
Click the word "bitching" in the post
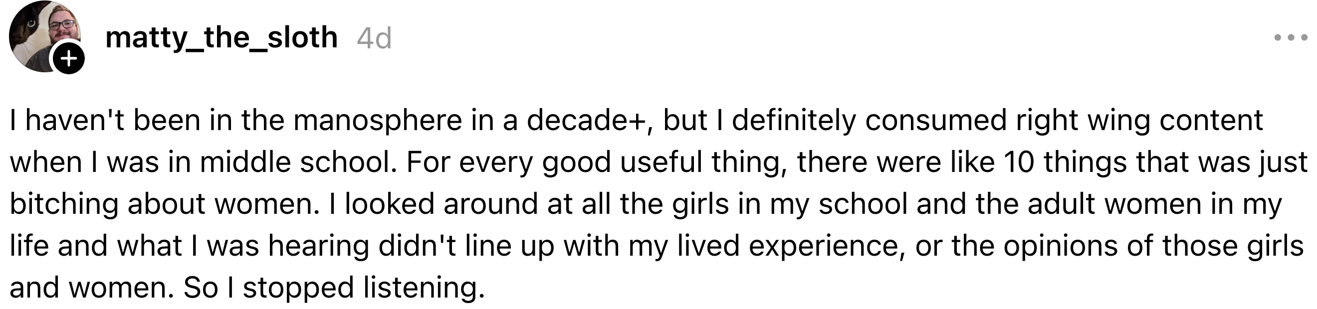[64, 204]
